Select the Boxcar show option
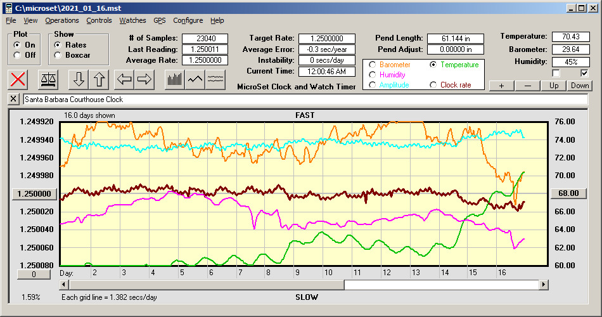The image size is (602, 317). (58, 55)
